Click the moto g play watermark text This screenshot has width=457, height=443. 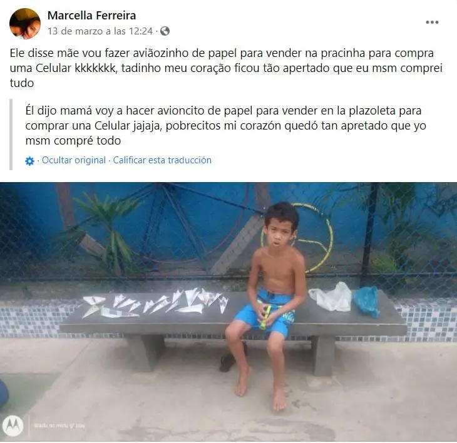pyautogui.click(x=59, y=425)
